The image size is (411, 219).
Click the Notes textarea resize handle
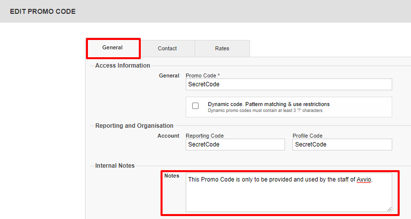click(x=389, y=209)
